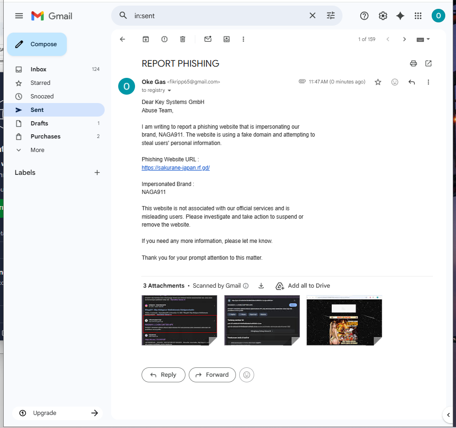Select the Sent folder

[54, 110]
